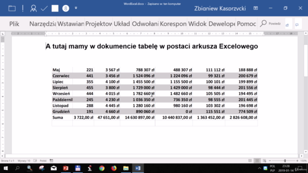Click the document heading about Excel table
308x173 pixels.
tap(152, 46)
